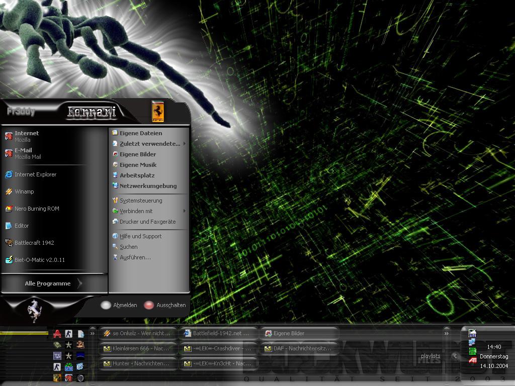Click the prancing horse Start button

(35, 311)
